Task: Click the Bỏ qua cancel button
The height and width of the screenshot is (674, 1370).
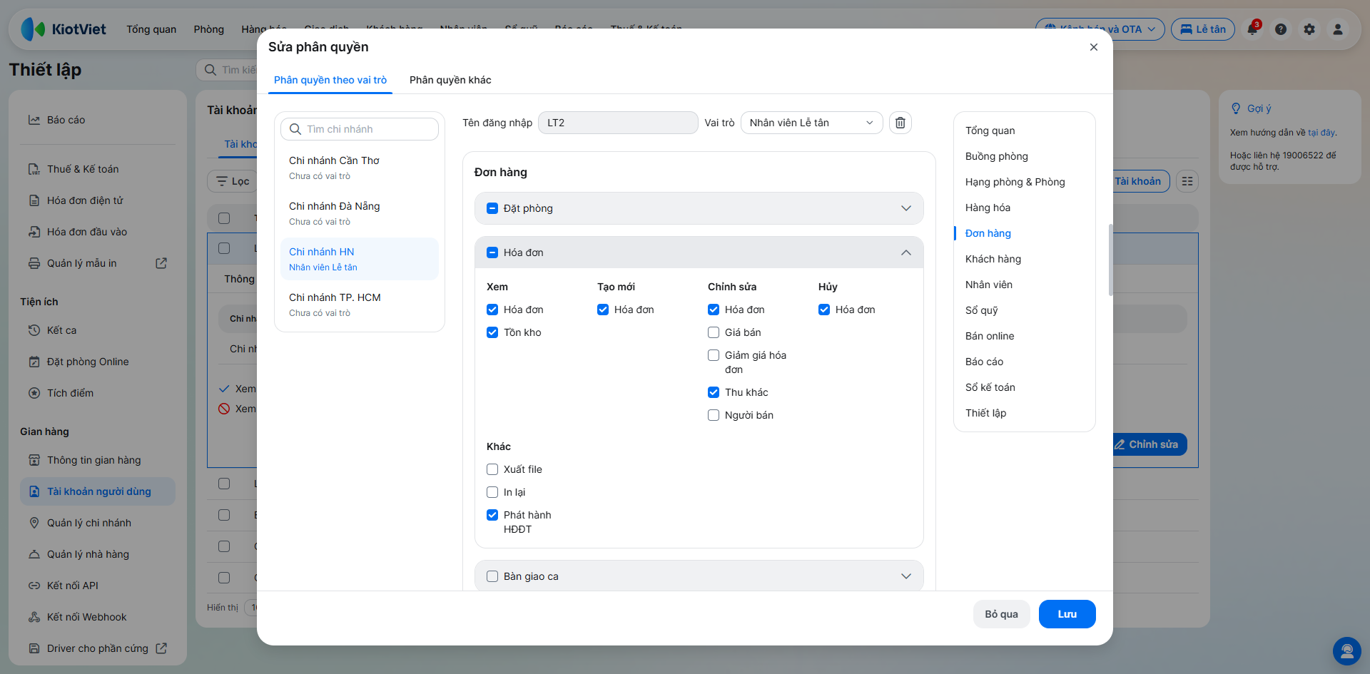Action: [1002, 614]
